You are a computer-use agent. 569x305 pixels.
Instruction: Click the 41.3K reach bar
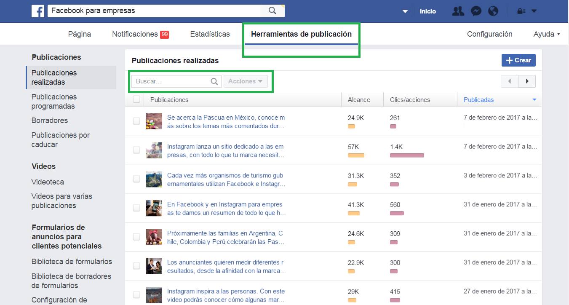tap(354, 213)
